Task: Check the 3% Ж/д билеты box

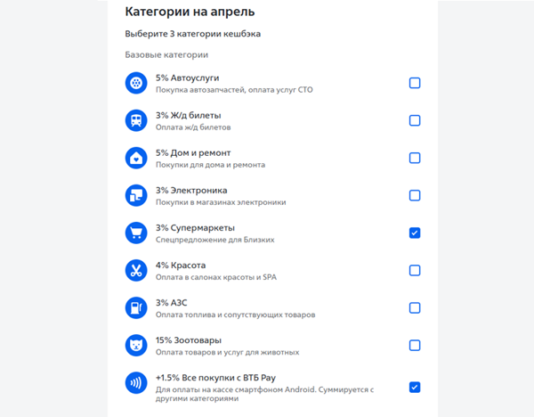Action: pos(415,120)
